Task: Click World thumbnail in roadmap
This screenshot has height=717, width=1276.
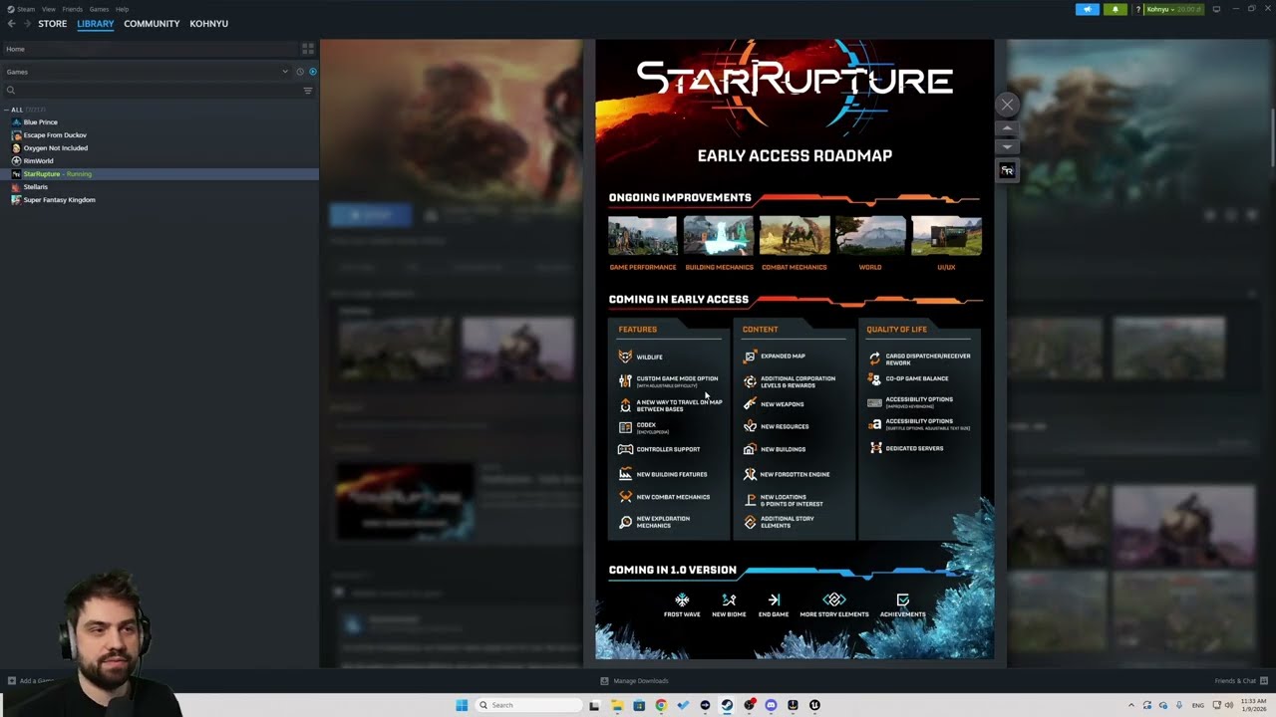Action: (x=870, y=236)
